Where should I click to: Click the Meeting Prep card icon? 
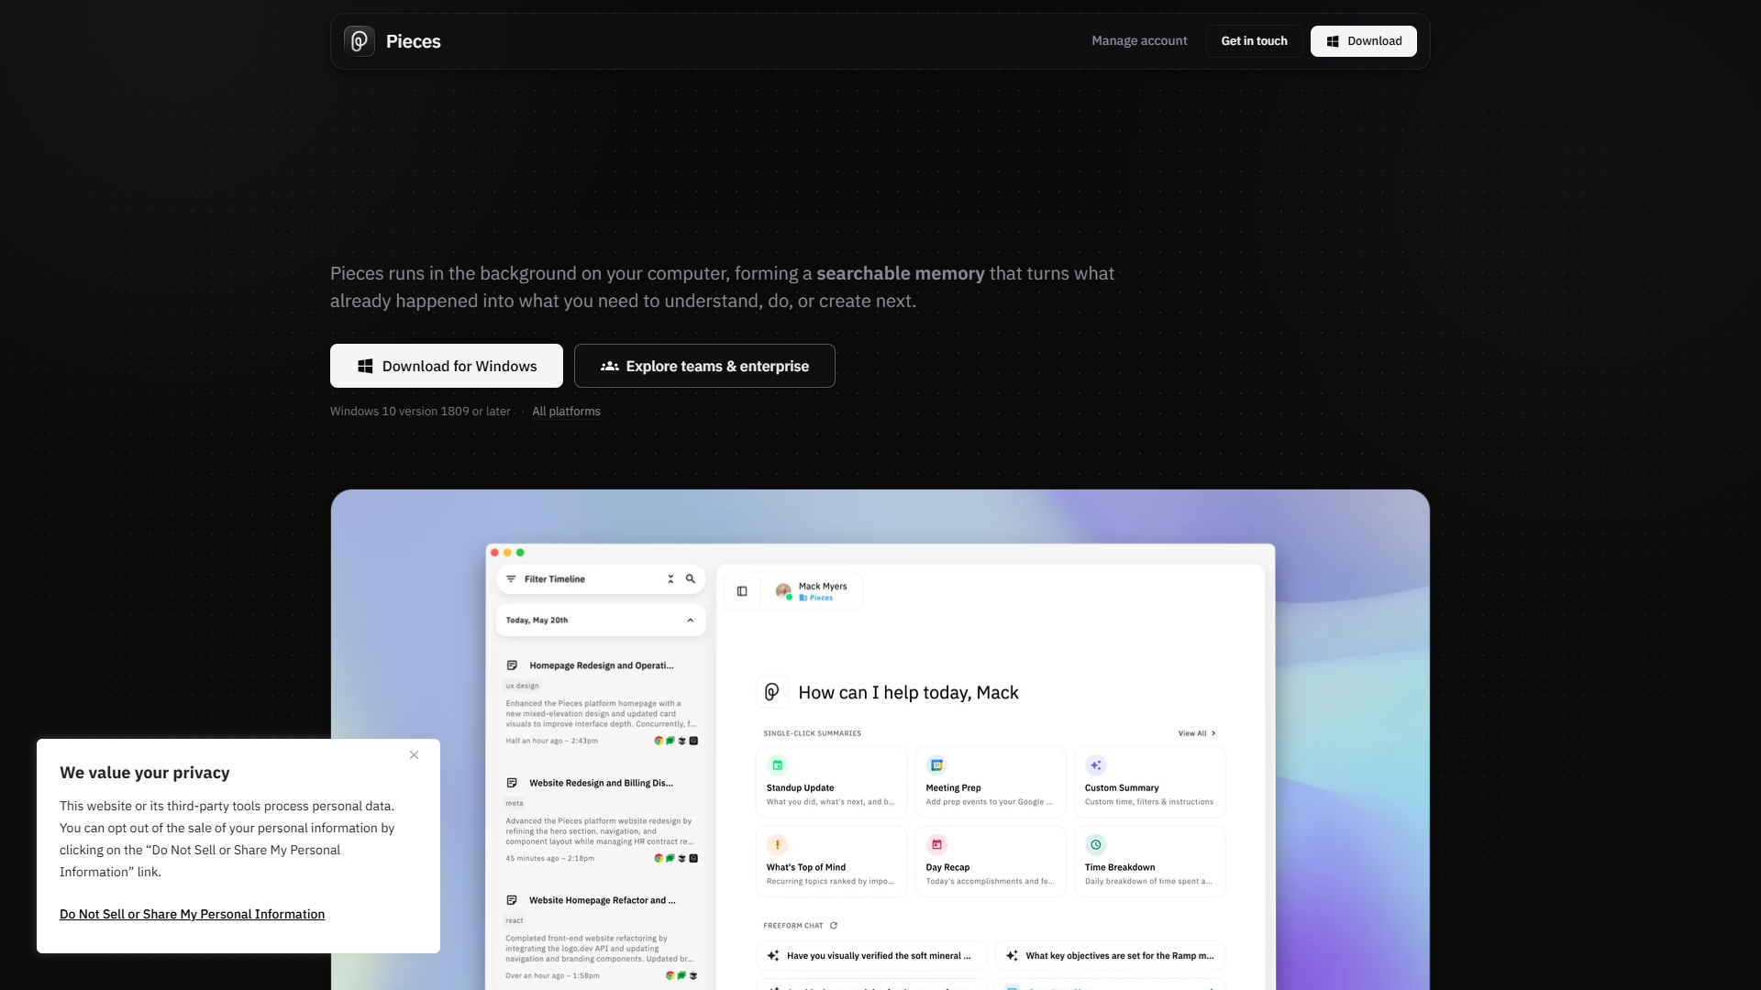tap(936, 765)
